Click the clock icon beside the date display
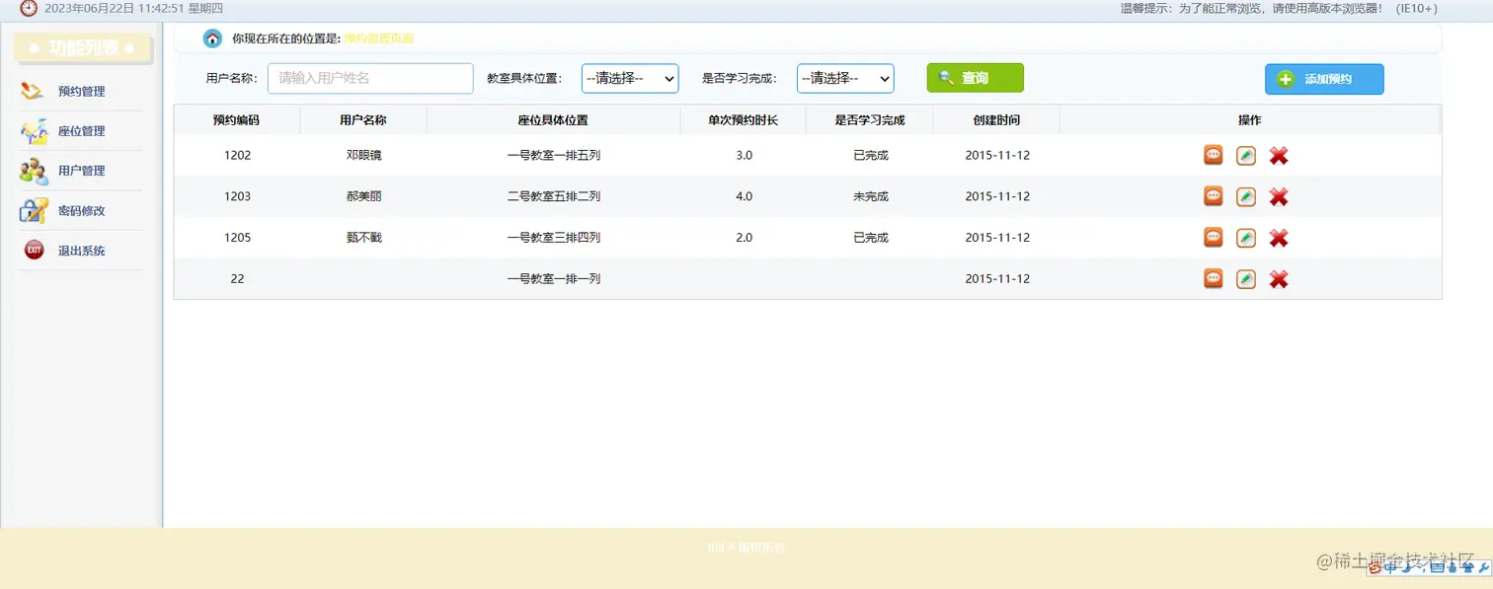 (x=27, y=9)
